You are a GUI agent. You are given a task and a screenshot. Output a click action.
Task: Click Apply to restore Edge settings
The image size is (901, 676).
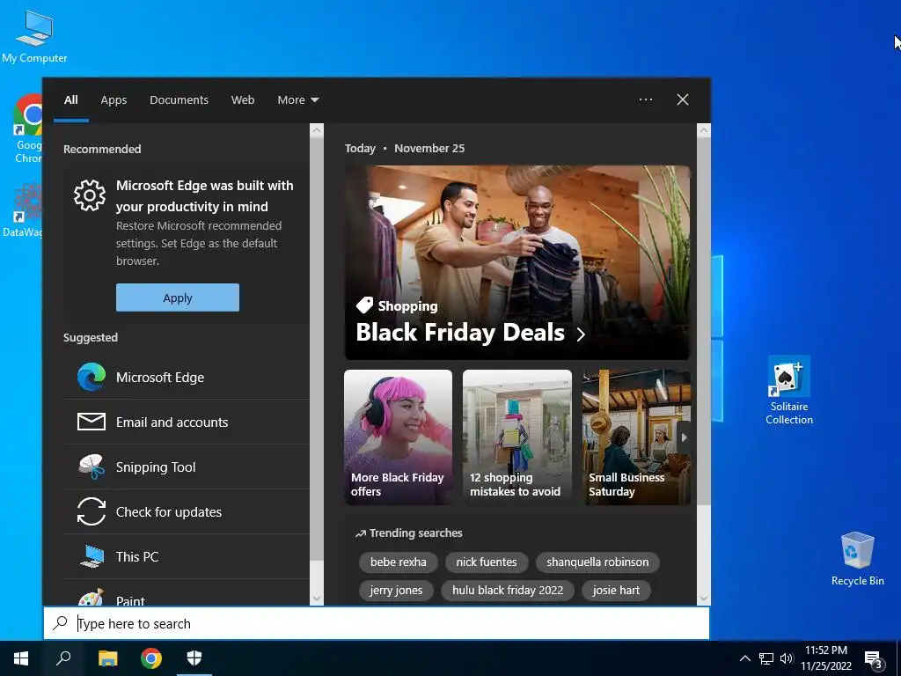(178, 298)
